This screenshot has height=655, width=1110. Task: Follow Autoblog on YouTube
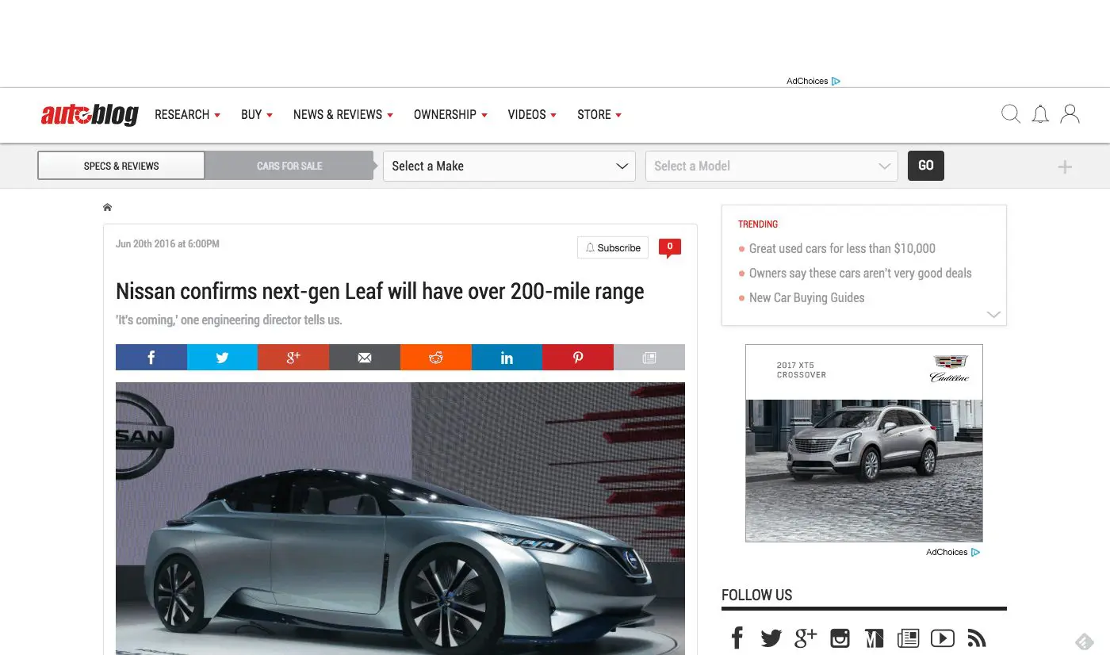pyautogui.click(x=943, y=638)
